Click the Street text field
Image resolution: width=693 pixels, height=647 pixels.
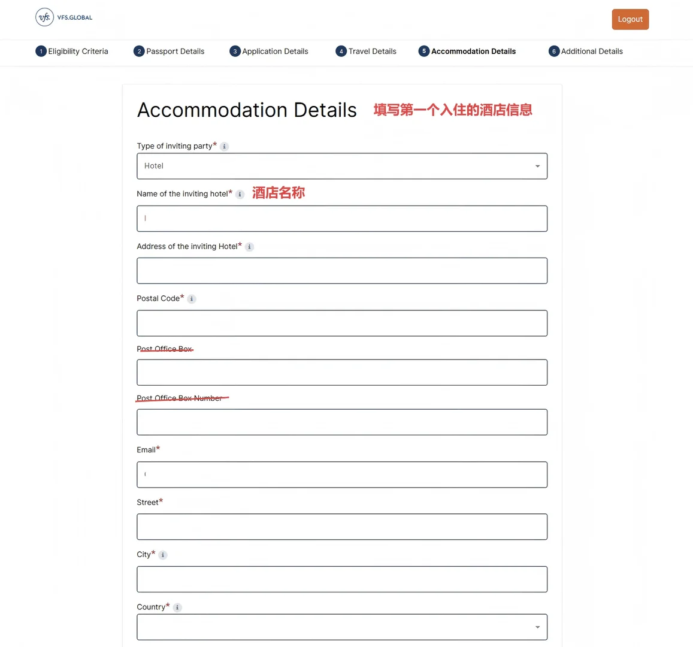(342, 527)
